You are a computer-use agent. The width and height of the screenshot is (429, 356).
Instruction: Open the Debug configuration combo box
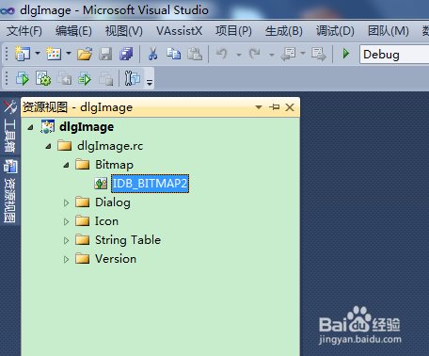tap(394, 55)
